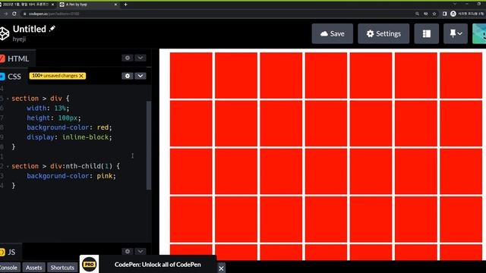Open the Assets panel

point(33,268)
